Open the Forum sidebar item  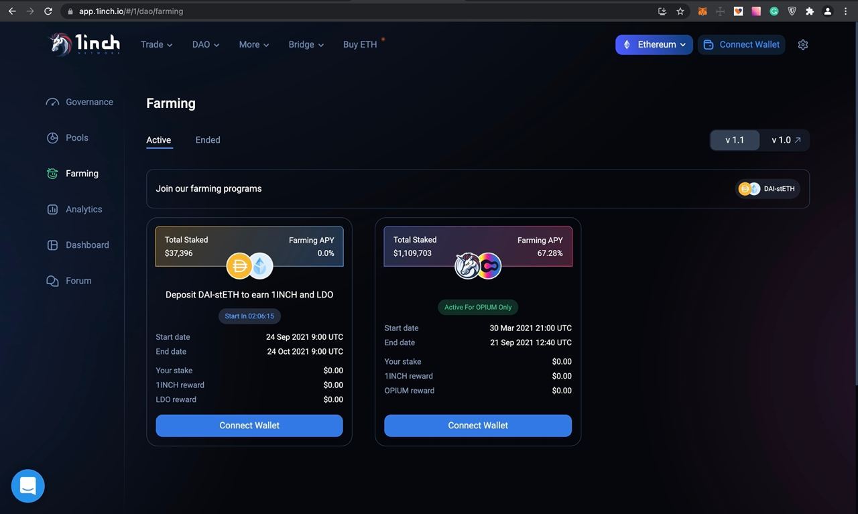[68, 281]
